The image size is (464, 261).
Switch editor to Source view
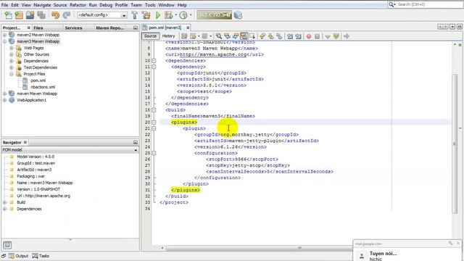tap(150, 36)
